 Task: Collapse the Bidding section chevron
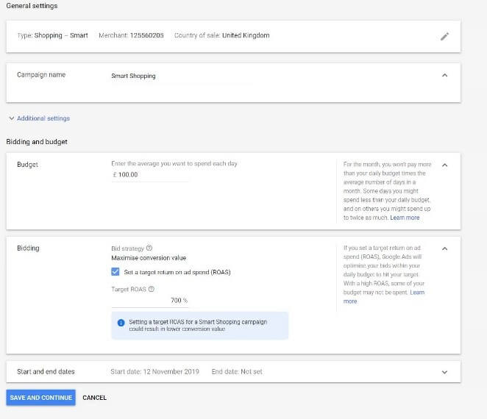[x=444, y=248]
